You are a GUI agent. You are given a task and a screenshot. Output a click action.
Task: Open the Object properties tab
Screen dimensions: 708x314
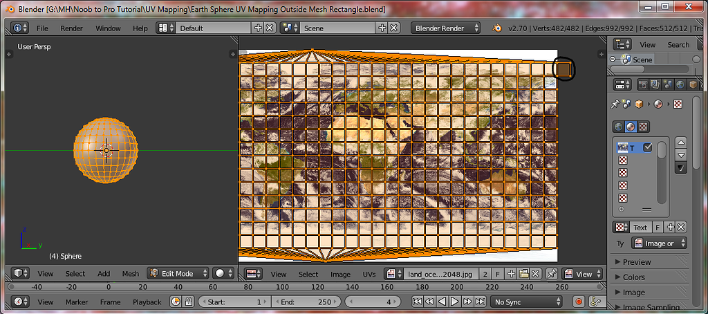tap(693, 84)
